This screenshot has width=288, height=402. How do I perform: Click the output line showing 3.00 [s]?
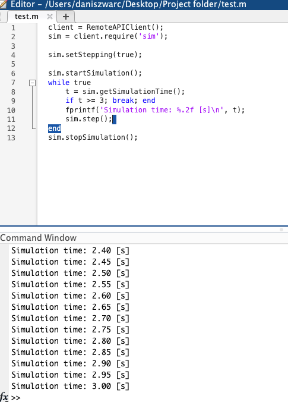70,386
